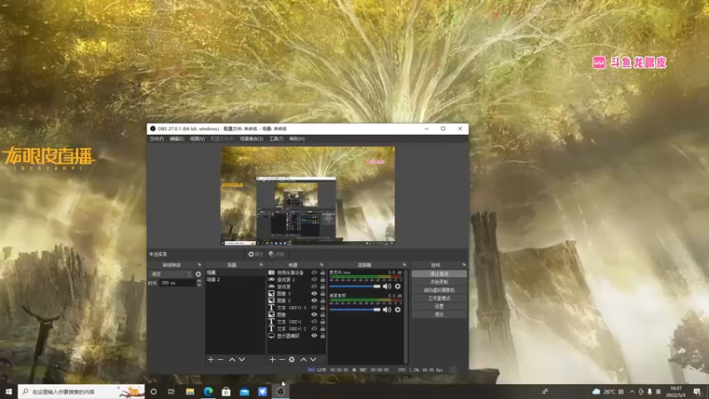Toggle visibility of 游戏源 2 source

(x=315, y=279)
